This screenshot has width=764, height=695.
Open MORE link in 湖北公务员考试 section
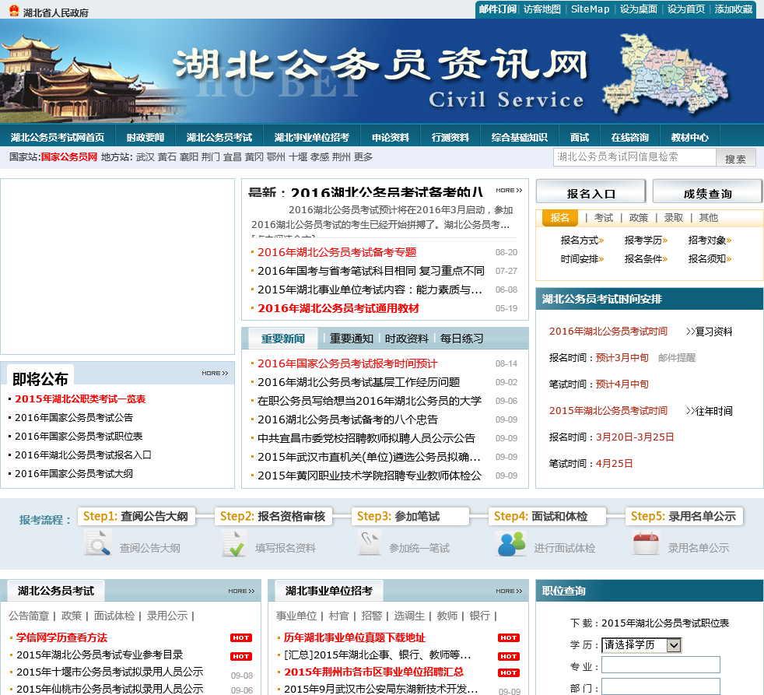point(241,591)
